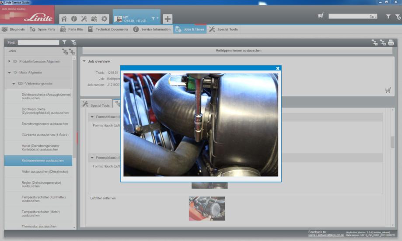This screenshot has height=241, width=402.
Task: Expand the 00 - Produktinformation Allgemein node
Action: click(10, 61)
